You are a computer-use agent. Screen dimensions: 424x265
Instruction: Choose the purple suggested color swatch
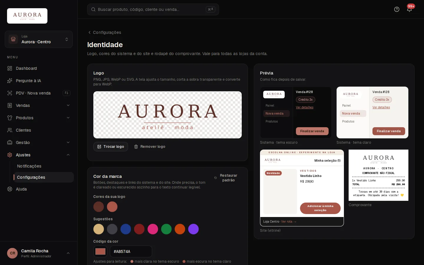click(x=193, y=229)
